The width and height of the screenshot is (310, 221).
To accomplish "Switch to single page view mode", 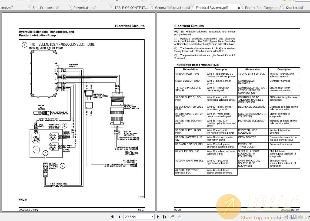I will [x=280, y=217].
